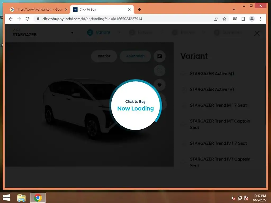271x203 pixels.
Task: Go back to the previous page
Action: [x=11, y=19]
